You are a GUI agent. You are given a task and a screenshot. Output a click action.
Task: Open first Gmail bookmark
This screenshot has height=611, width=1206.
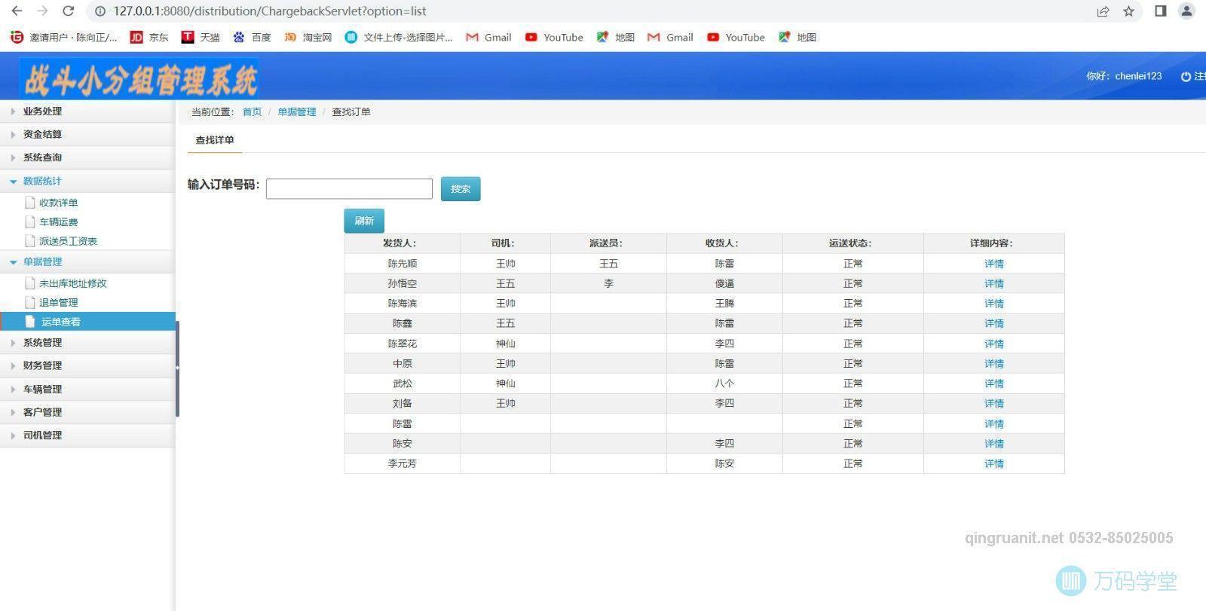pyautogui.click(x=488, y=37)
